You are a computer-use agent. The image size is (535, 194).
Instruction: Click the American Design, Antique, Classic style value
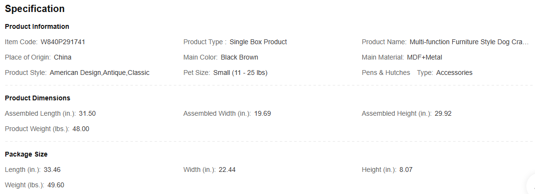coord(100,73)
